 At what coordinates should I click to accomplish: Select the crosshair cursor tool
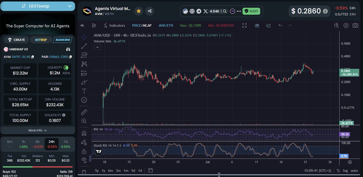(x=84, y=37)
